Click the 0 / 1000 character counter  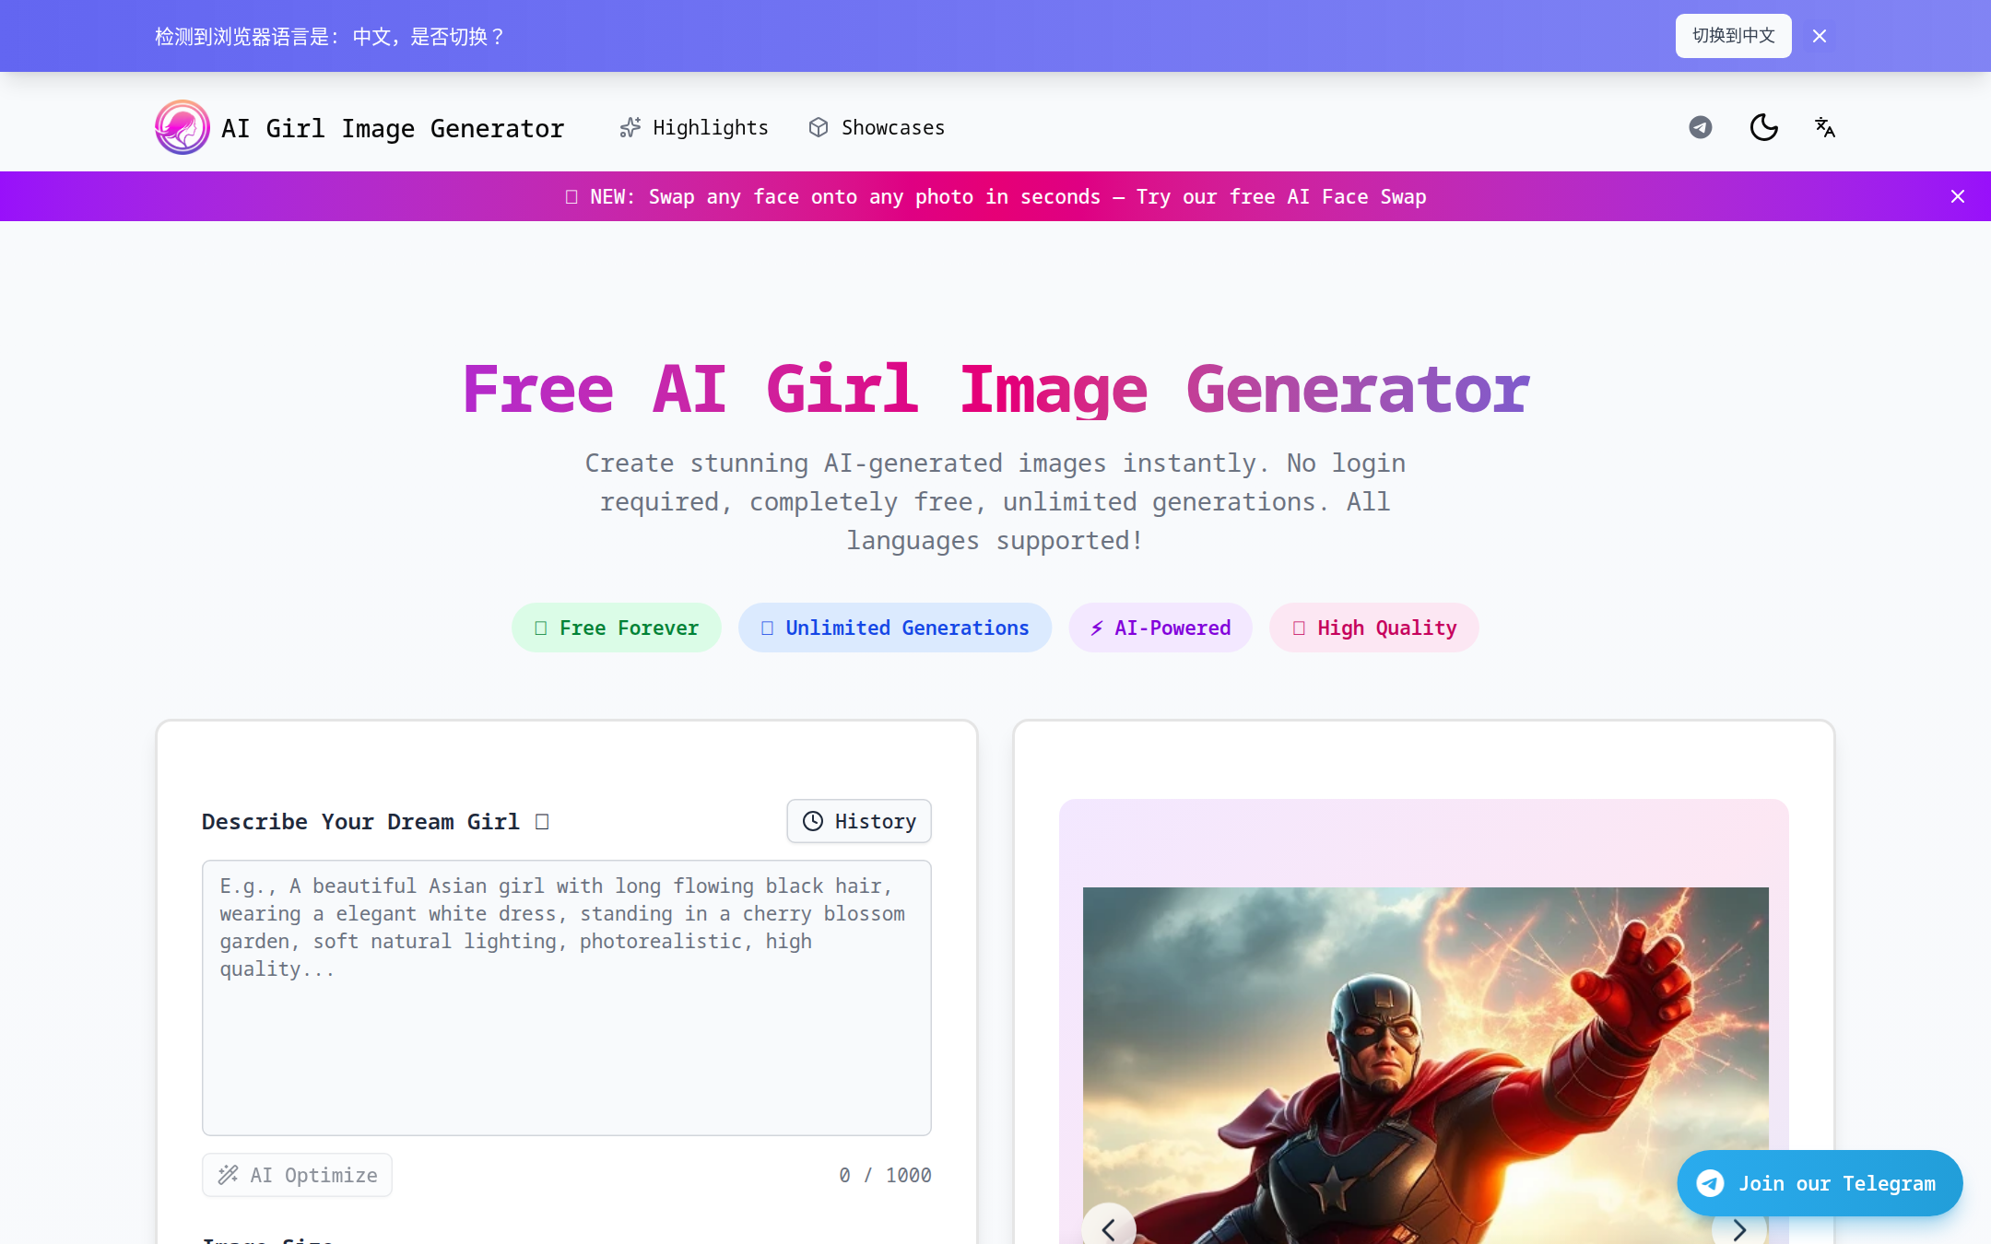point(885,1175)
